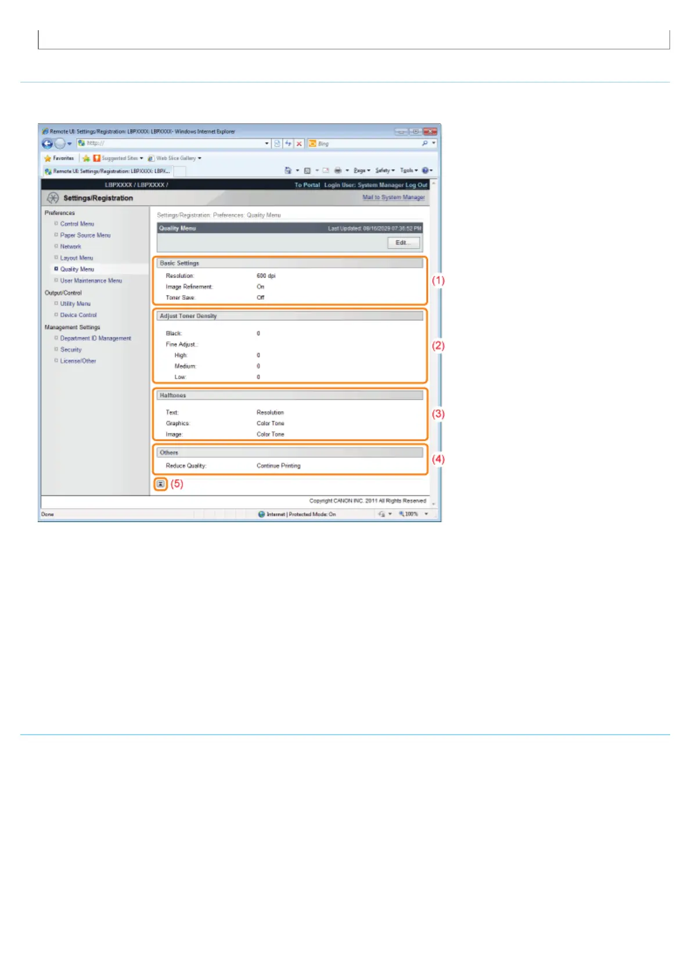This screenshot has height=978, width=691.
Task: Click the browser Forward arrow button
Action: (x=59, y=143)
